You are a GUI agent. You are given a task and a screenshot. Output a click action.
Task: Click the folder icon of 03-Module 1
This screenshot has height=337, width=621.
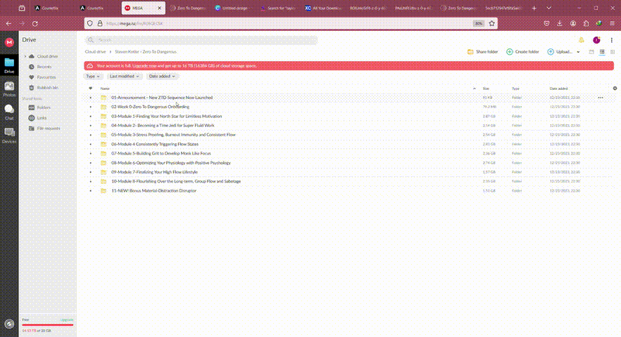103,116
